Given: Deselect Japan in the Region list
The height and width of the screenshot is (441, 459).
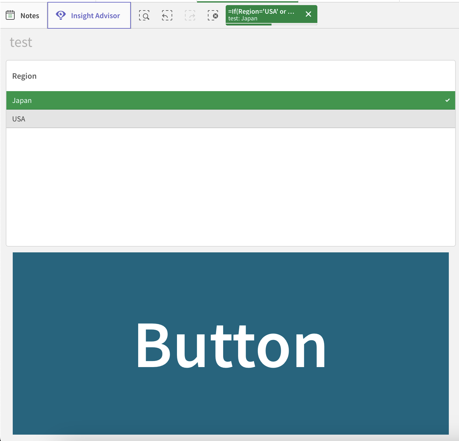Looking at the screenshot, I should (127, 100).
